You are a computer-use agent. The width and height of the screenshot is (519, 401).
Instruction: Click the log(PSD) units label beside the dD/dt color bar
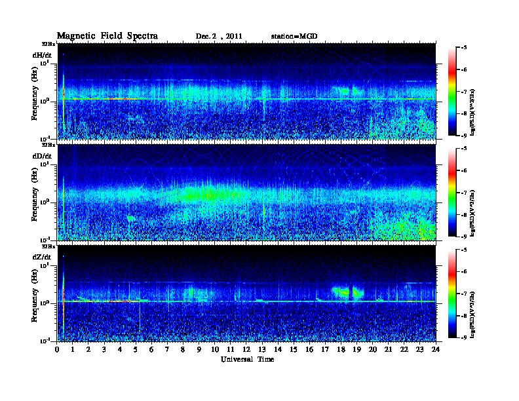[472, 213]
